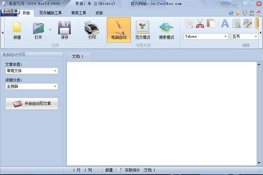Click the 新建 new document icon

(17, 30)
